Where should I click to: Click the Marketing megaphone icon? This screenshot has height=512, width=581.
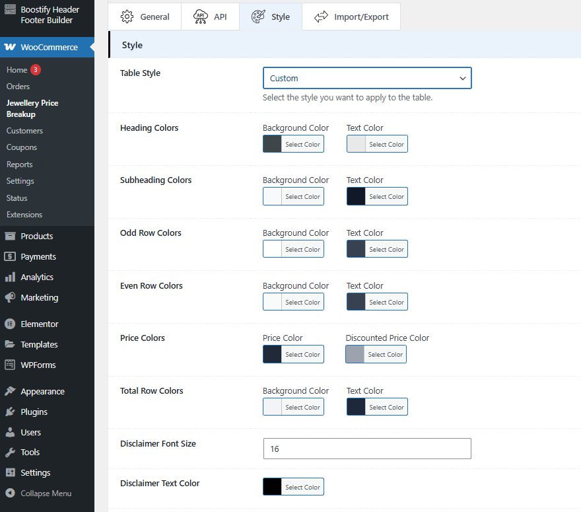(10, 297)
